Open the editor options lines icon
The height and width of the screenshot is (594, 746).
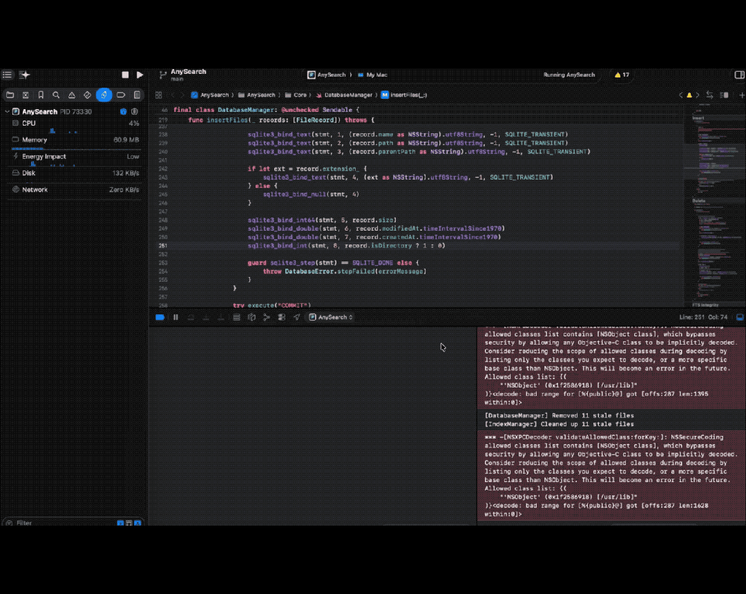pos(725,95)
